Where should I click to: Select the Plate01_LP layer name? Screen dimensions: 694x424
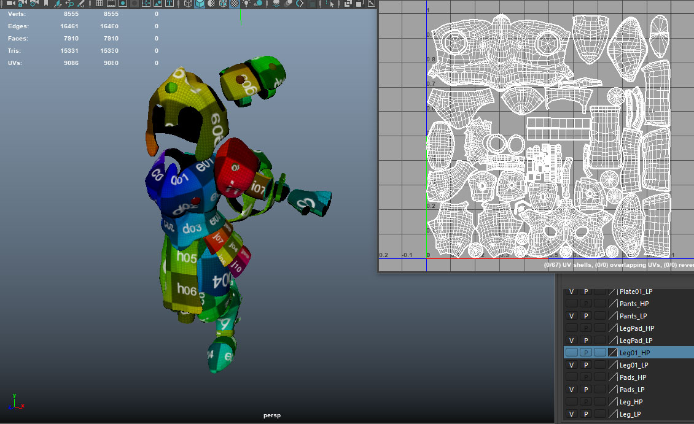[636, 291]
